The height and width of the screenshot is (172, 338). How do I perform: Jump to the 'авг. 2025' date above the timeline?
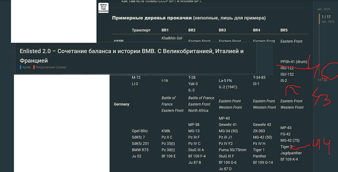tap(324, 9)
